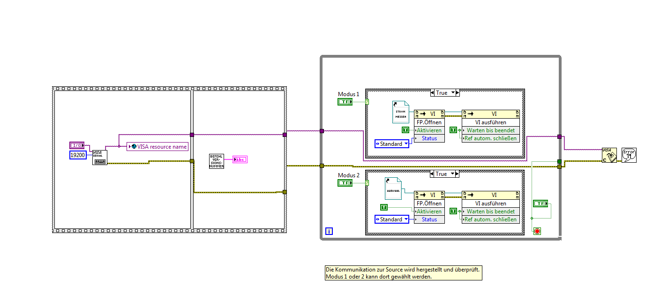Click the Modus 2 label
Image resolution: width=653 pixels, height=302 pixels.
(349, 175)
